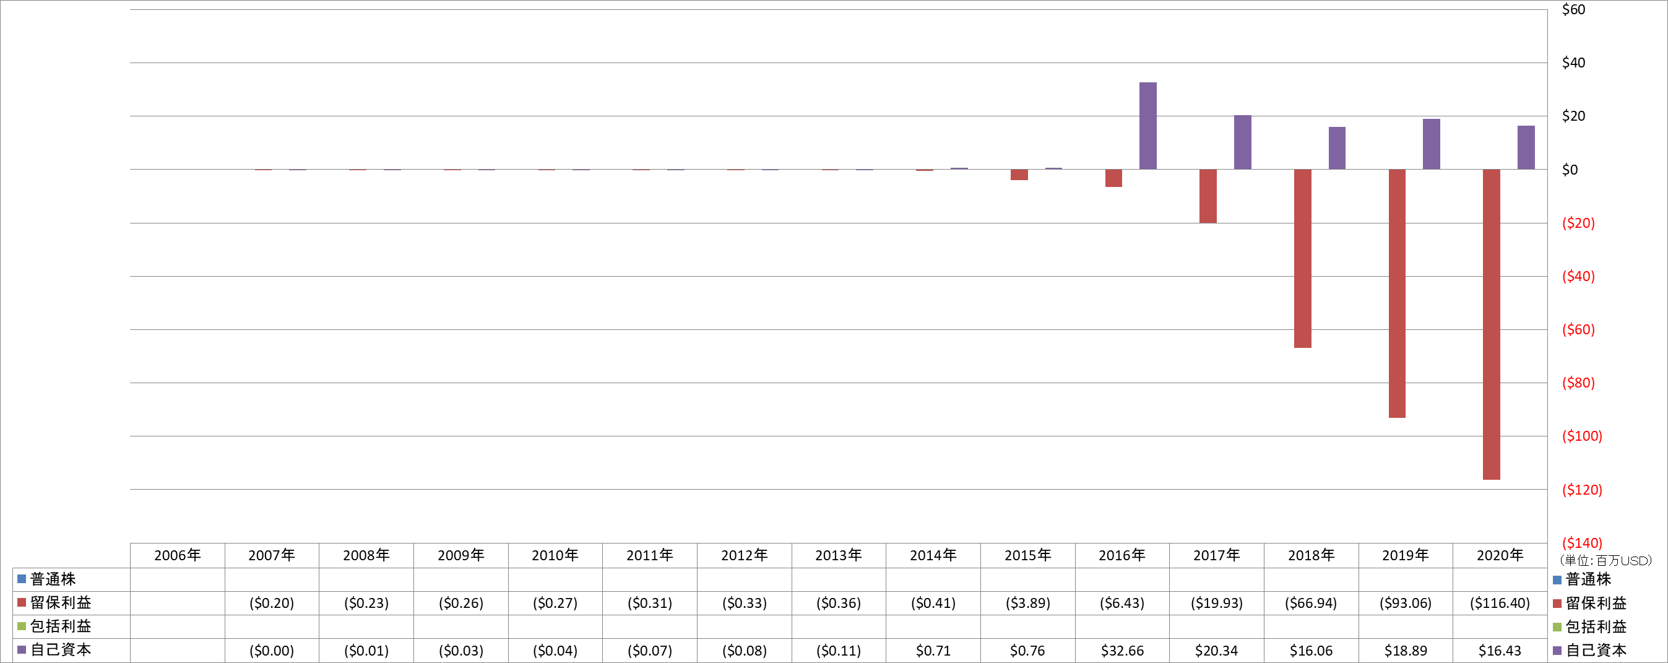Click the green swatch in 包括利益 table row header
This screenshot has width=1668, height=663.
pos(22,626)
